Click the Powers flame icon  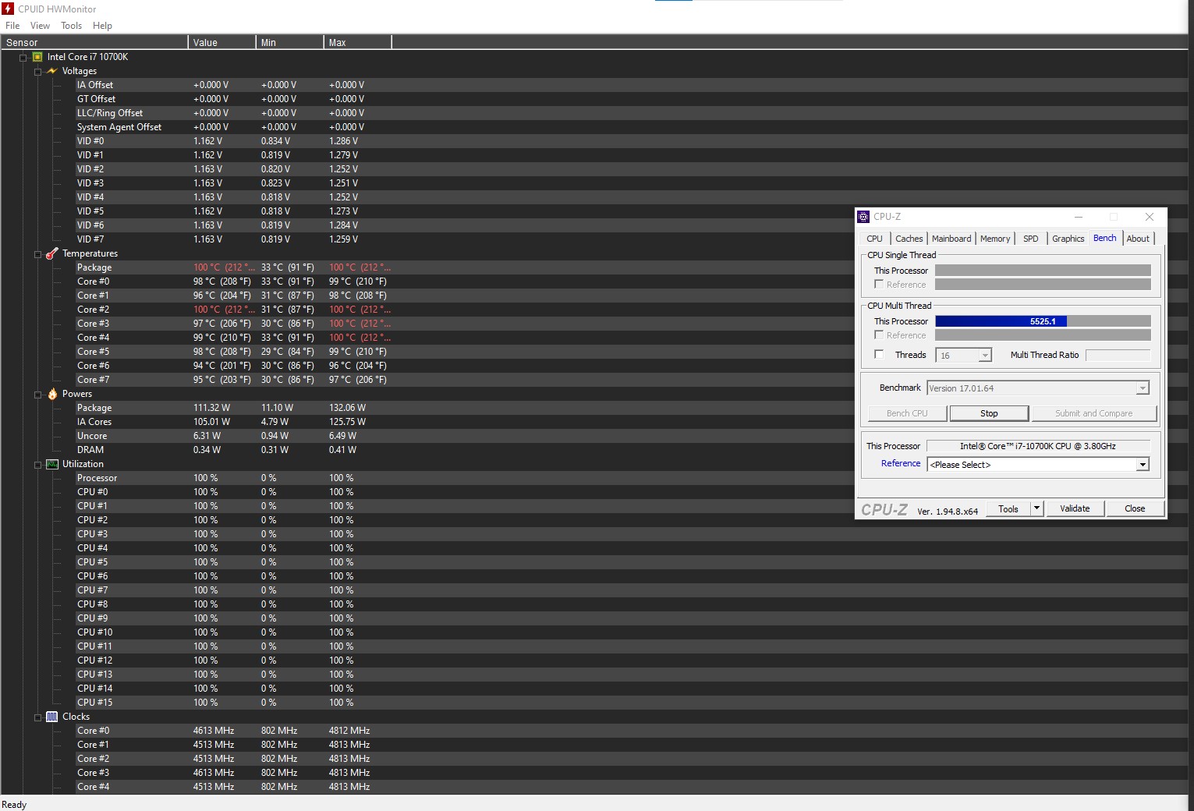coord(52,394)
